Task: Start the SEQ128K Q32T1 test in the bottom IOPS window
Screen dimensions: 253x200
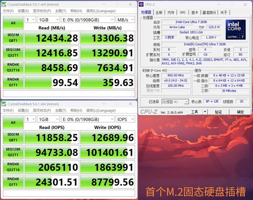Action: (x=13, y=152)
